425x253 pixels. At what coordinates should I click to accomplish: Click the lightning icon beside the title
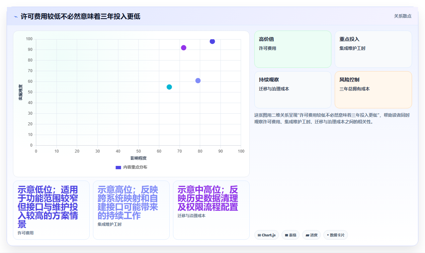[x=16, y=16]
